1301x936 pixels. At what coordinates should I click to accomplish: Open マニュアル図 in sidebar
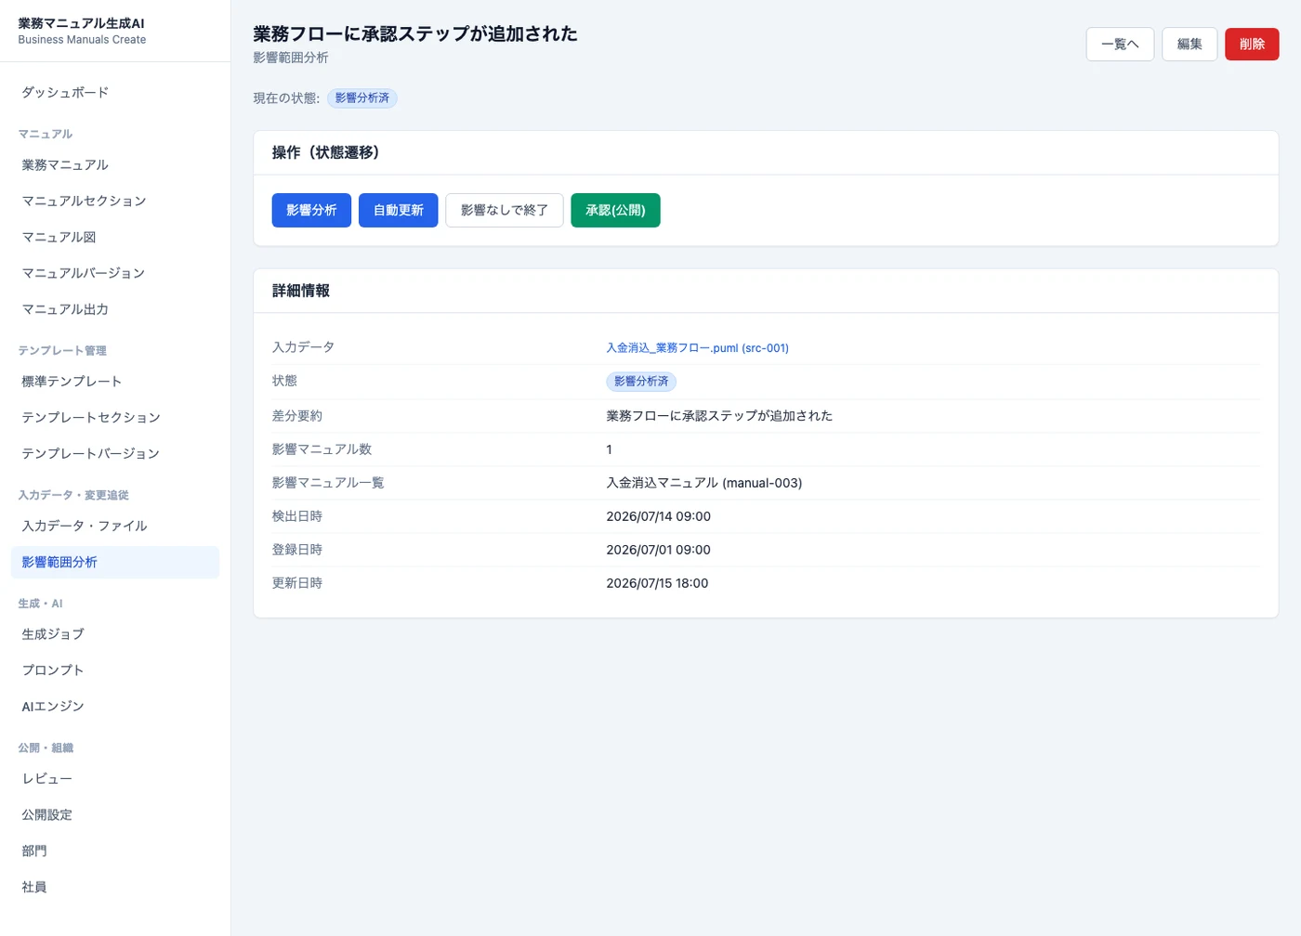point(115,237)
